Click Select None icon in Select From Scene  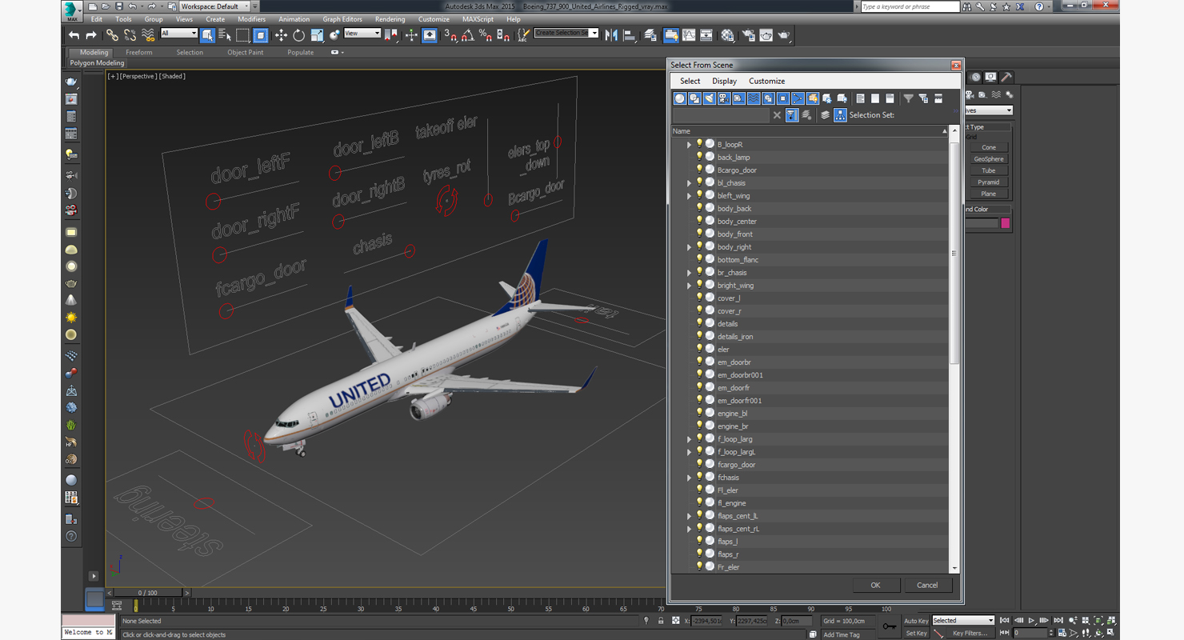875,98
